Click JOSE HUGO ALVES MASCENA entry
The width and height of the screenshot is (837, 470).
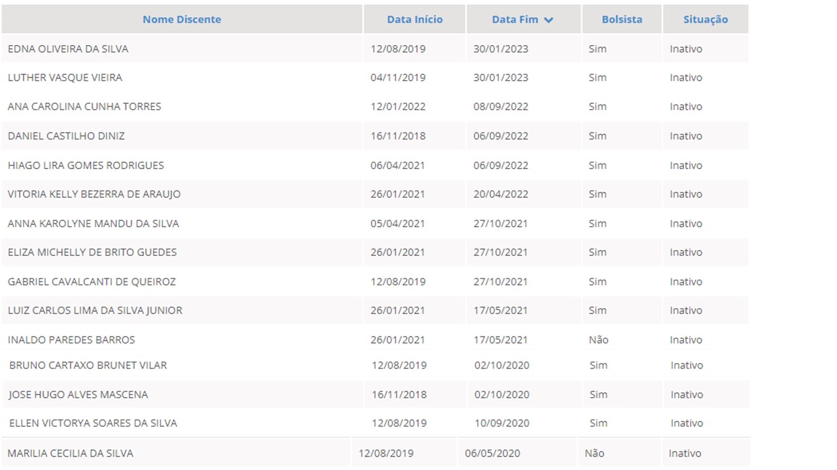coord(78,394)
